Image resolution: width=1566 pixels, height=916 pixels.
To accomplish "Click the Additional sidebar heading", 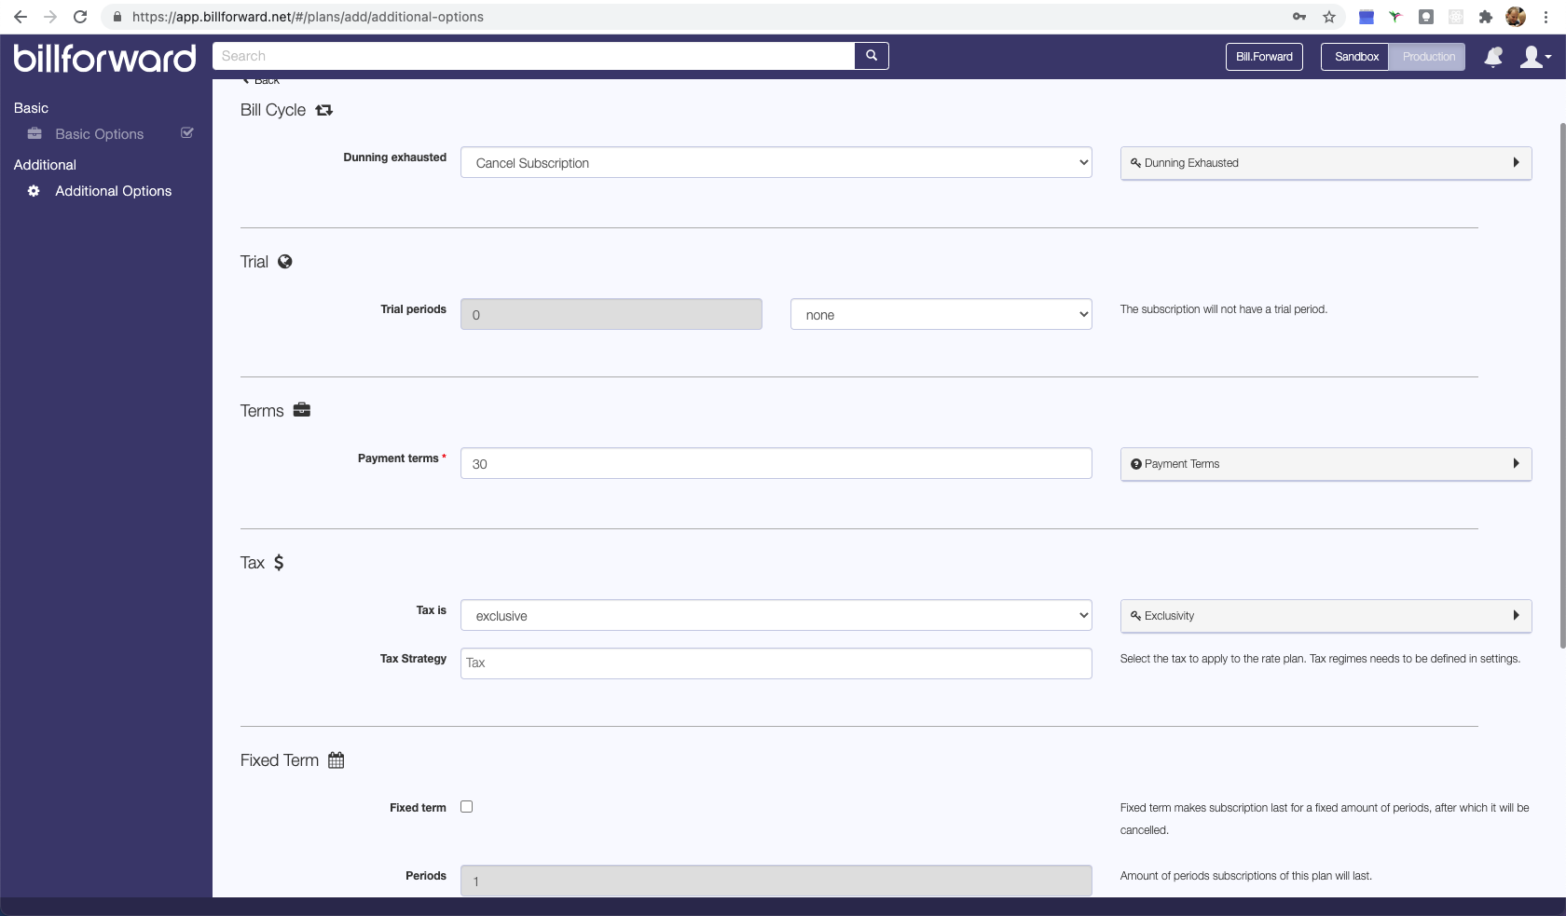I will tap(45, 165).
